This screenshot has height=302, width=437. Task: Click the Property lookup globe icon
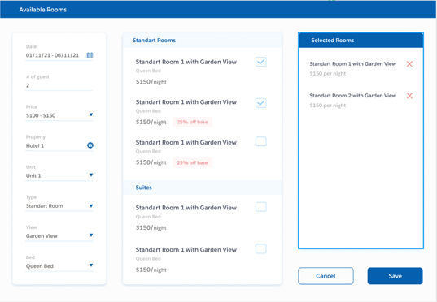90,145
